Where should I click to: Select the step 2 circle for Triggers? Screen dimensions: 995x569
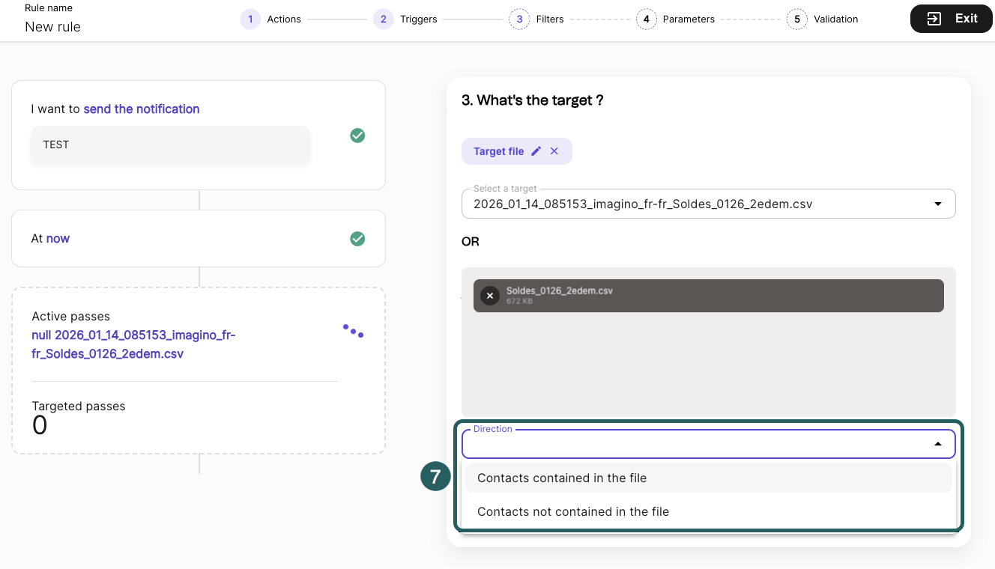point(384,19)
